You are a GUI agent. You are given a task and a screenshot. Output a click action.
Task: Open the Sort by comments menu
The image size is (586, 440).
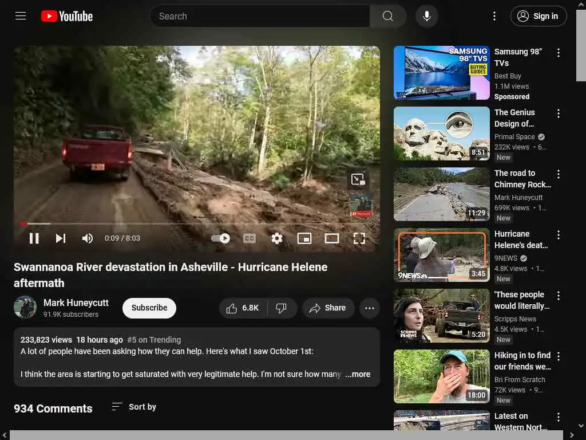pos(134,407)
